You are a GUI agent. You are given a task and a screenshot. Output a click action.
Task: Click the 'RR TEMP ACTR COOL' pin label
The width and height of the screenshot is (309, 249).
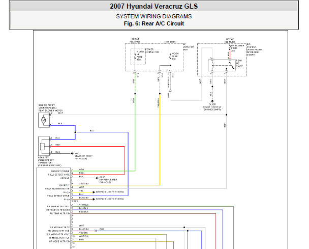point(58,206)
